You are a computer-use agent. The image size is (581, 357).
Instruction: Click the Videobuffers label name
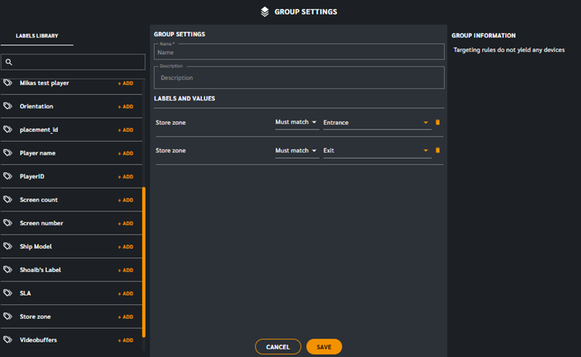[38, 340]
